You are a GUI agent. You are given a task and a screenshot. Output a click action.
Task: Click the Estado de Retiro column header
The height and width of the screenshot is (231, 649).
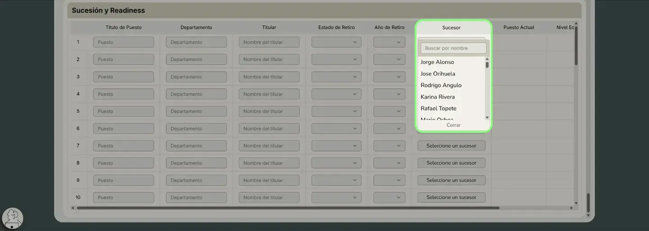pyautogui.click(x=336, y=27)
